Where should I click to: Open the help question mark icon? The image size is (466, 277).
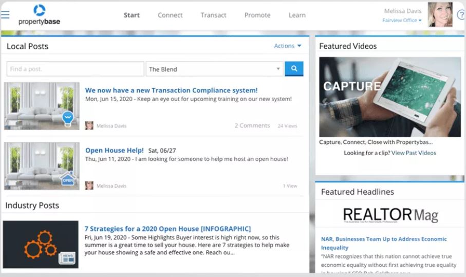click(461, 14)
